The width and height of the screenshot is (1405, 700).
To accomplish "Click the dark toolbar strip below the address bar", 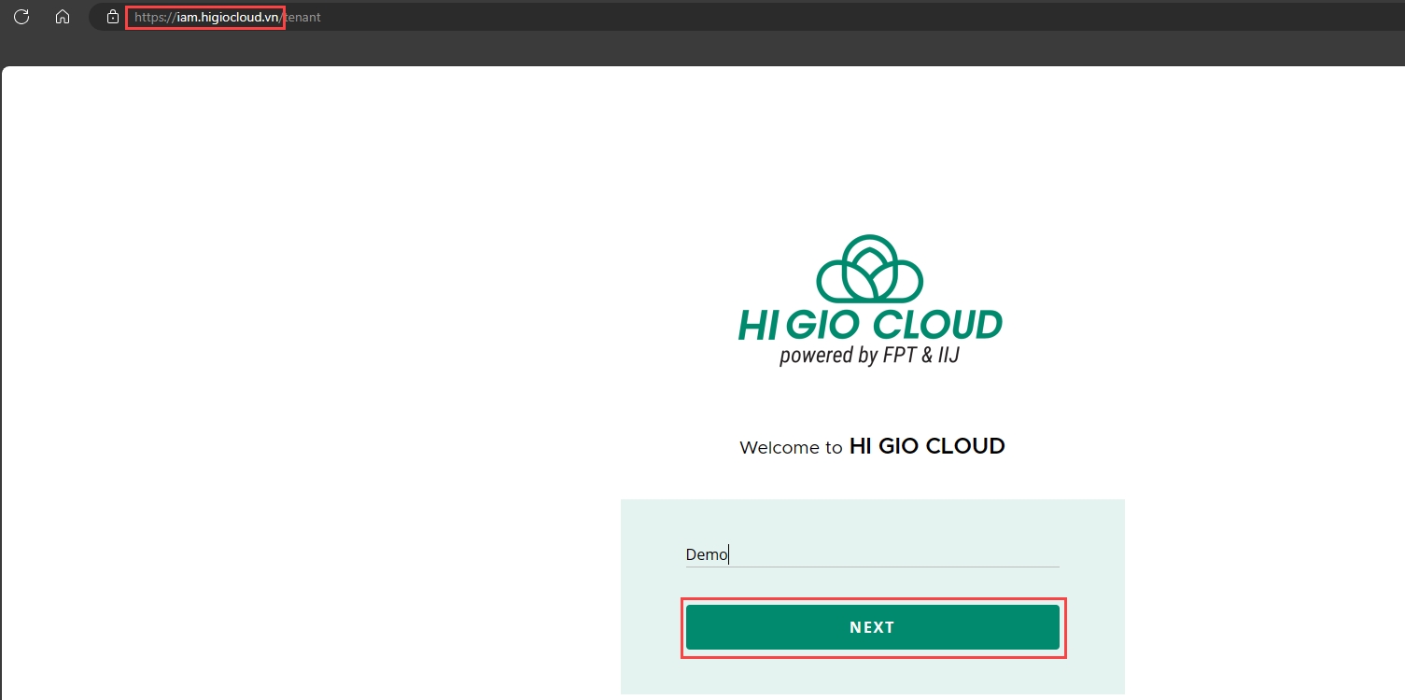I will (x=700, y=50).
